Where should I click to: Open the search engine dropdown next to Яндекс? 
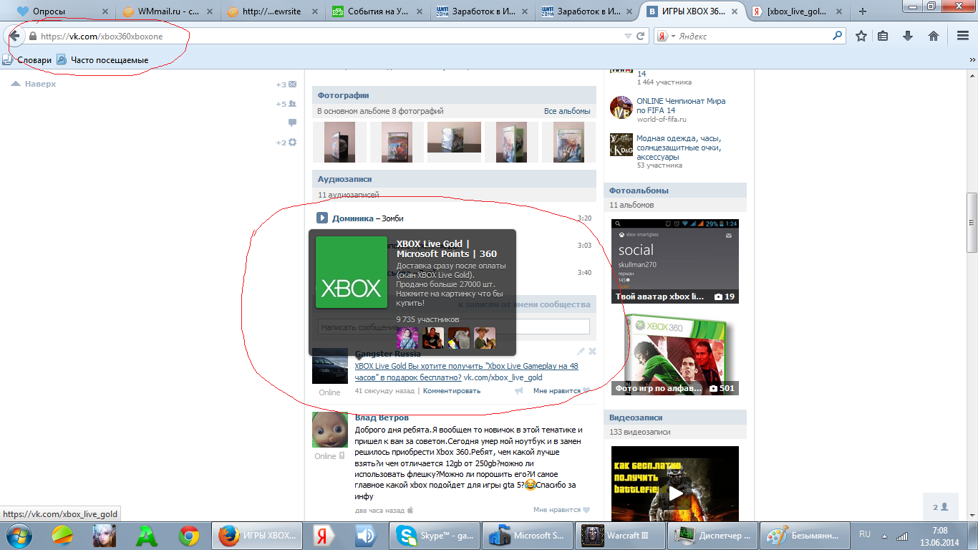[x=672, y=36]
